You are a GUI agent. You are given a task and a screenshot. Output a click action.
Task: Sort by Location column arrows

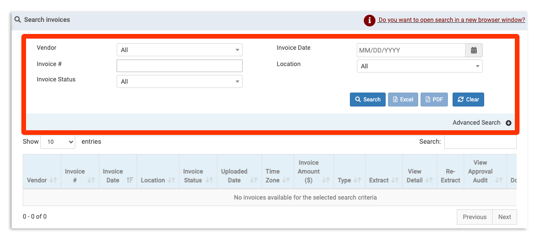click(x=171, y=180)
